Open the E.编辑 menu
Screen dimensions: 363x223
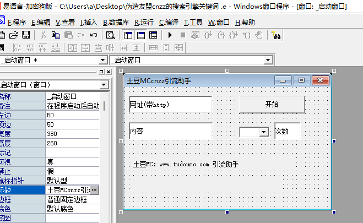41,23
